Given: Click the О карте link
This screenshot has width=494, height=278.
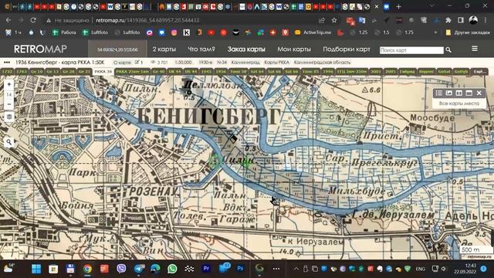Looking at the screenshot, I should point(122,63).
